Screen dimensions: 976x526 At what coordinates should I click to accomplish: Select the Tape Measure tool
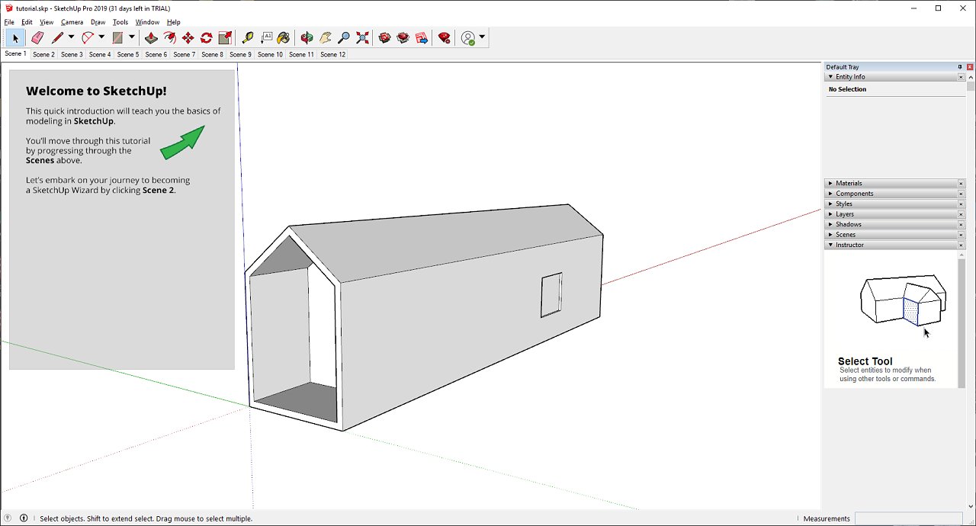pos(248,38)
